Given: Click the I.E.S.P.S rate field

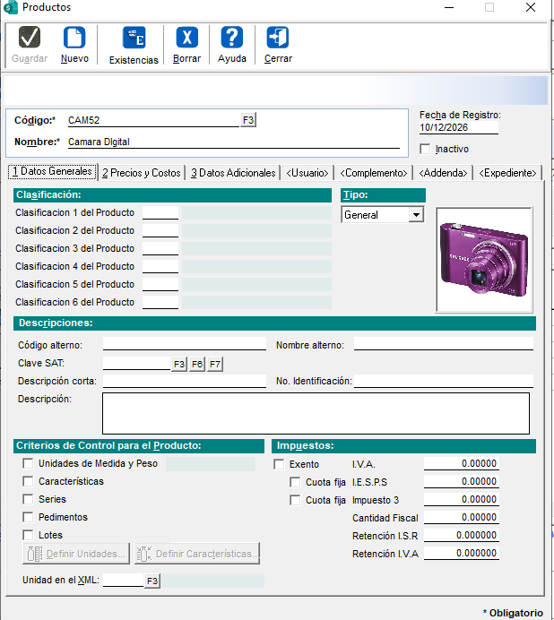Looking at the screenshot, I should 462,482.
